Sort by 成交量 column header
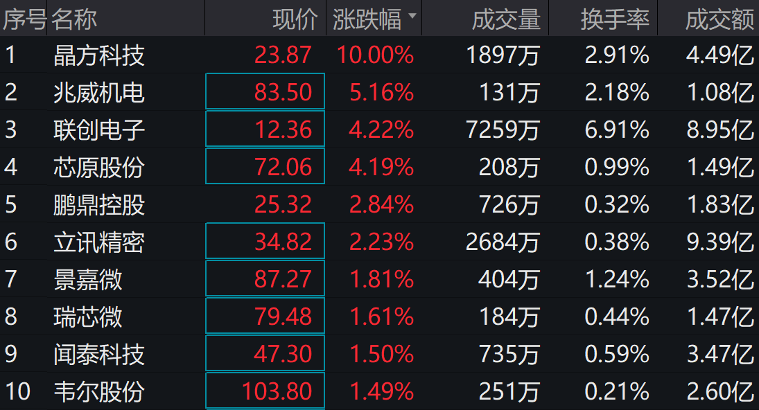Image resolution: width=759 pixels, height=410 pixels. [505, 19]
